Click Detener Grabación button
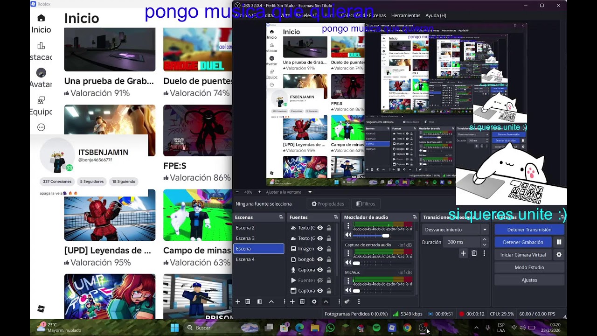The image size is (597, 336). 523,242
